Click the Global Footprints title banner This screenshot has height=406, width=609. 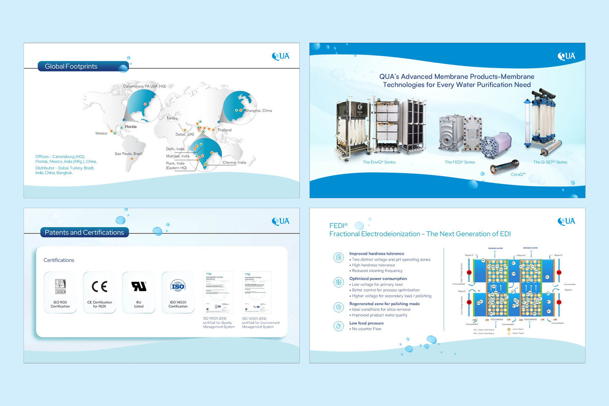point(83,66)
